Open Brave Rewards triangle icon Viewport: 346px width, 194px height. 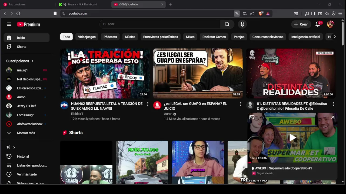(x=268, y=13)
